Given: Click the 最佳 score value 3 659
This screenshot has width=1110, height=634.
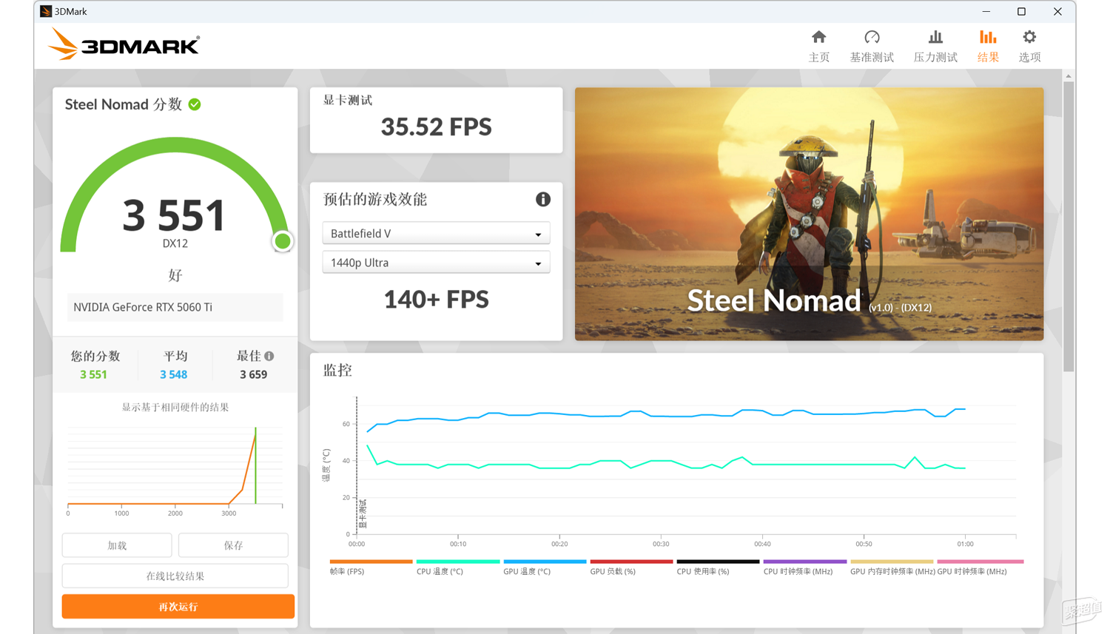Looking at the screenshot, I should pos(253,374).
